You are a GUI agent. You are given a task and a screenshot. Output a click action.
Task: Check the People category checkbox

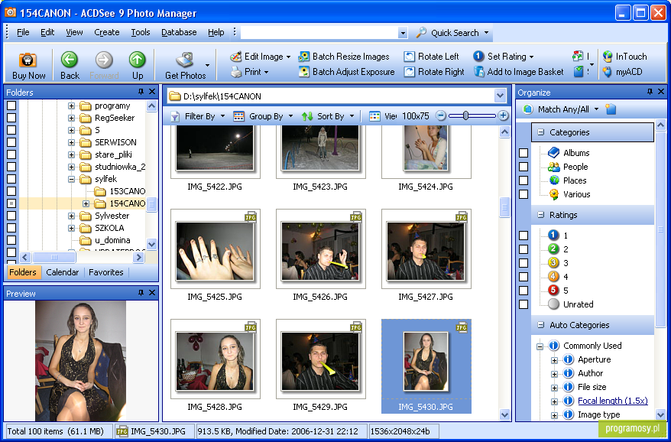tap(524, 167)
